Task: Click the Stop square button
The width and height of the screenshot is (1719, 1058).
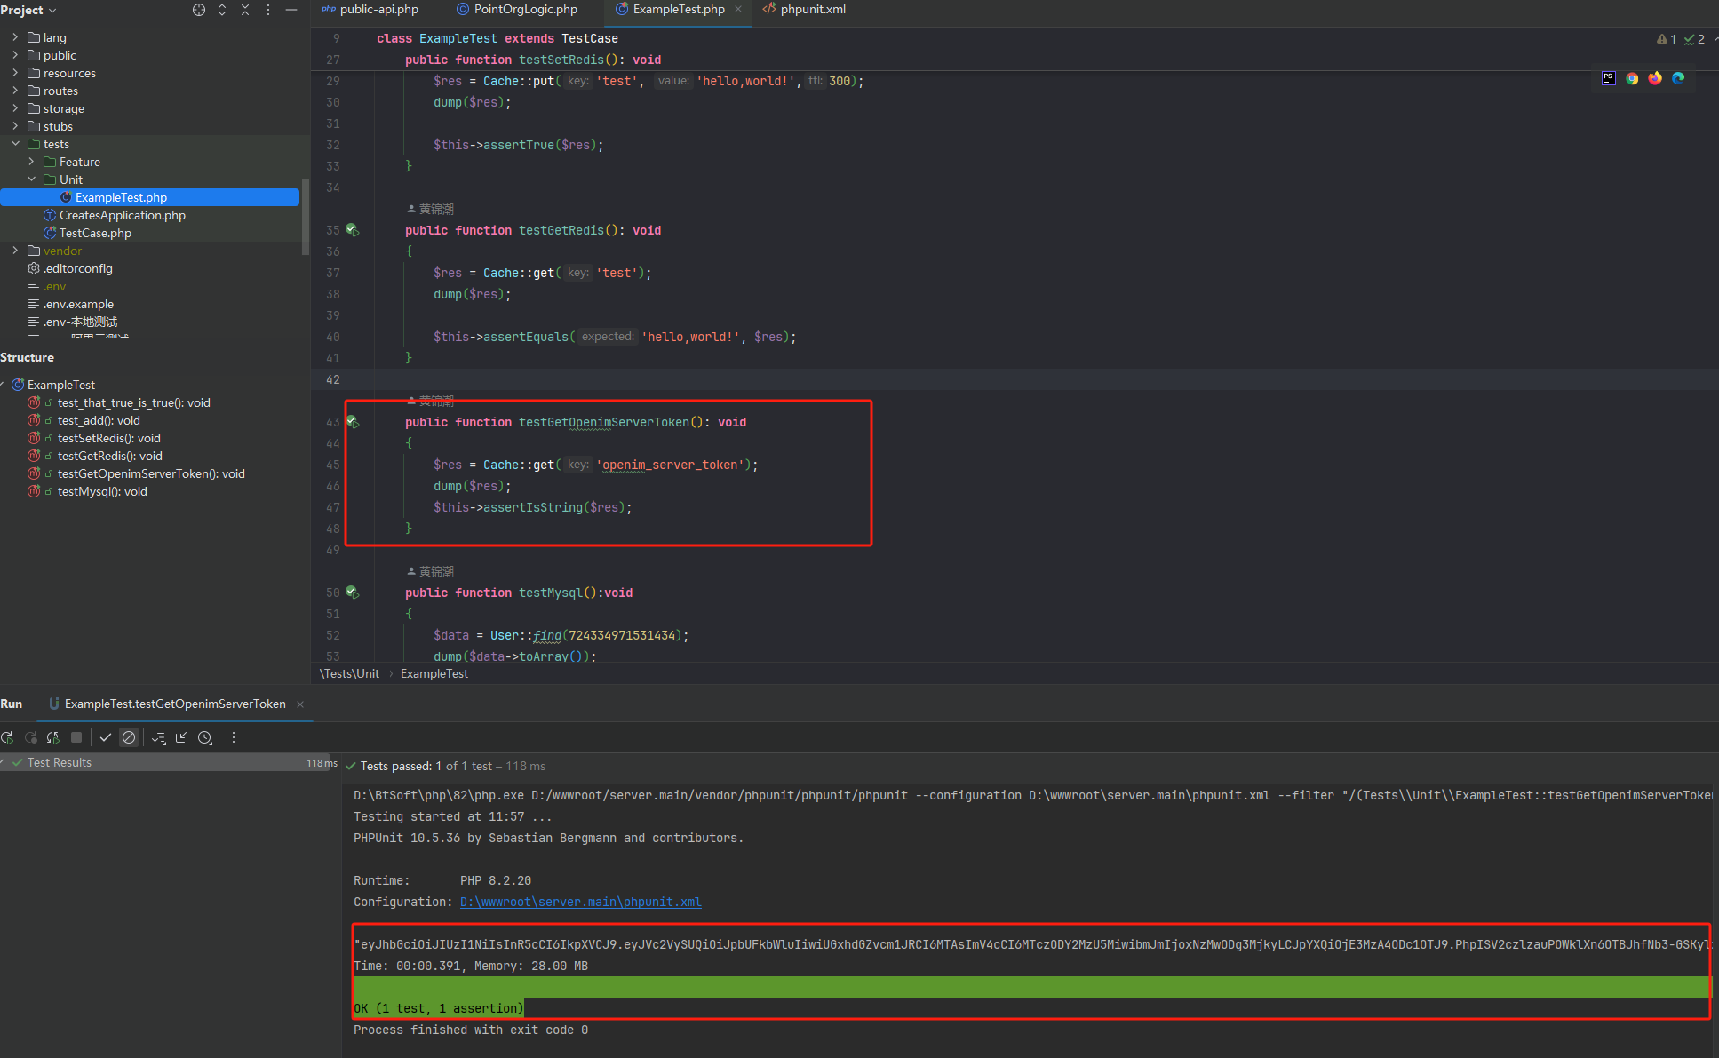Action: [x=76, y=737]
